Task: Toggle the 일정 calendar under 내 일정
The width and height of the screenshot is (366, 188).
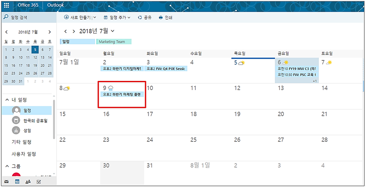Action: tap(17, 110)
